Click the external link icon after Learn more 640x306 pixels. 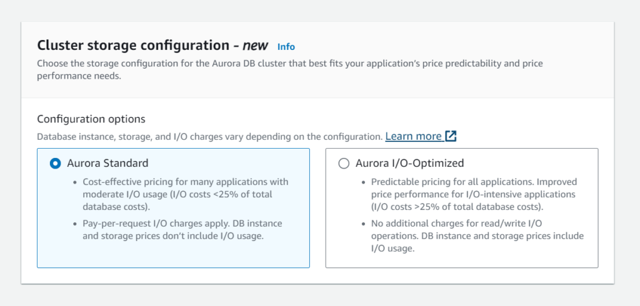(451, 136)
